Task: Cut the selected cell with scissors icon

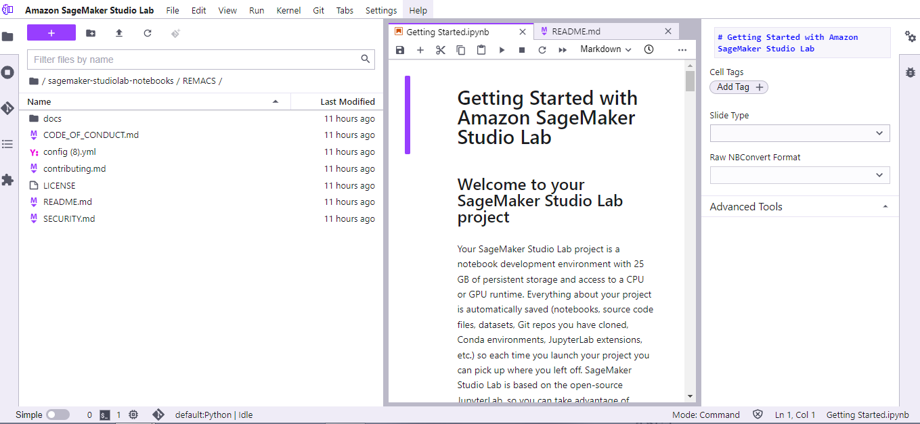Action: 441,49
